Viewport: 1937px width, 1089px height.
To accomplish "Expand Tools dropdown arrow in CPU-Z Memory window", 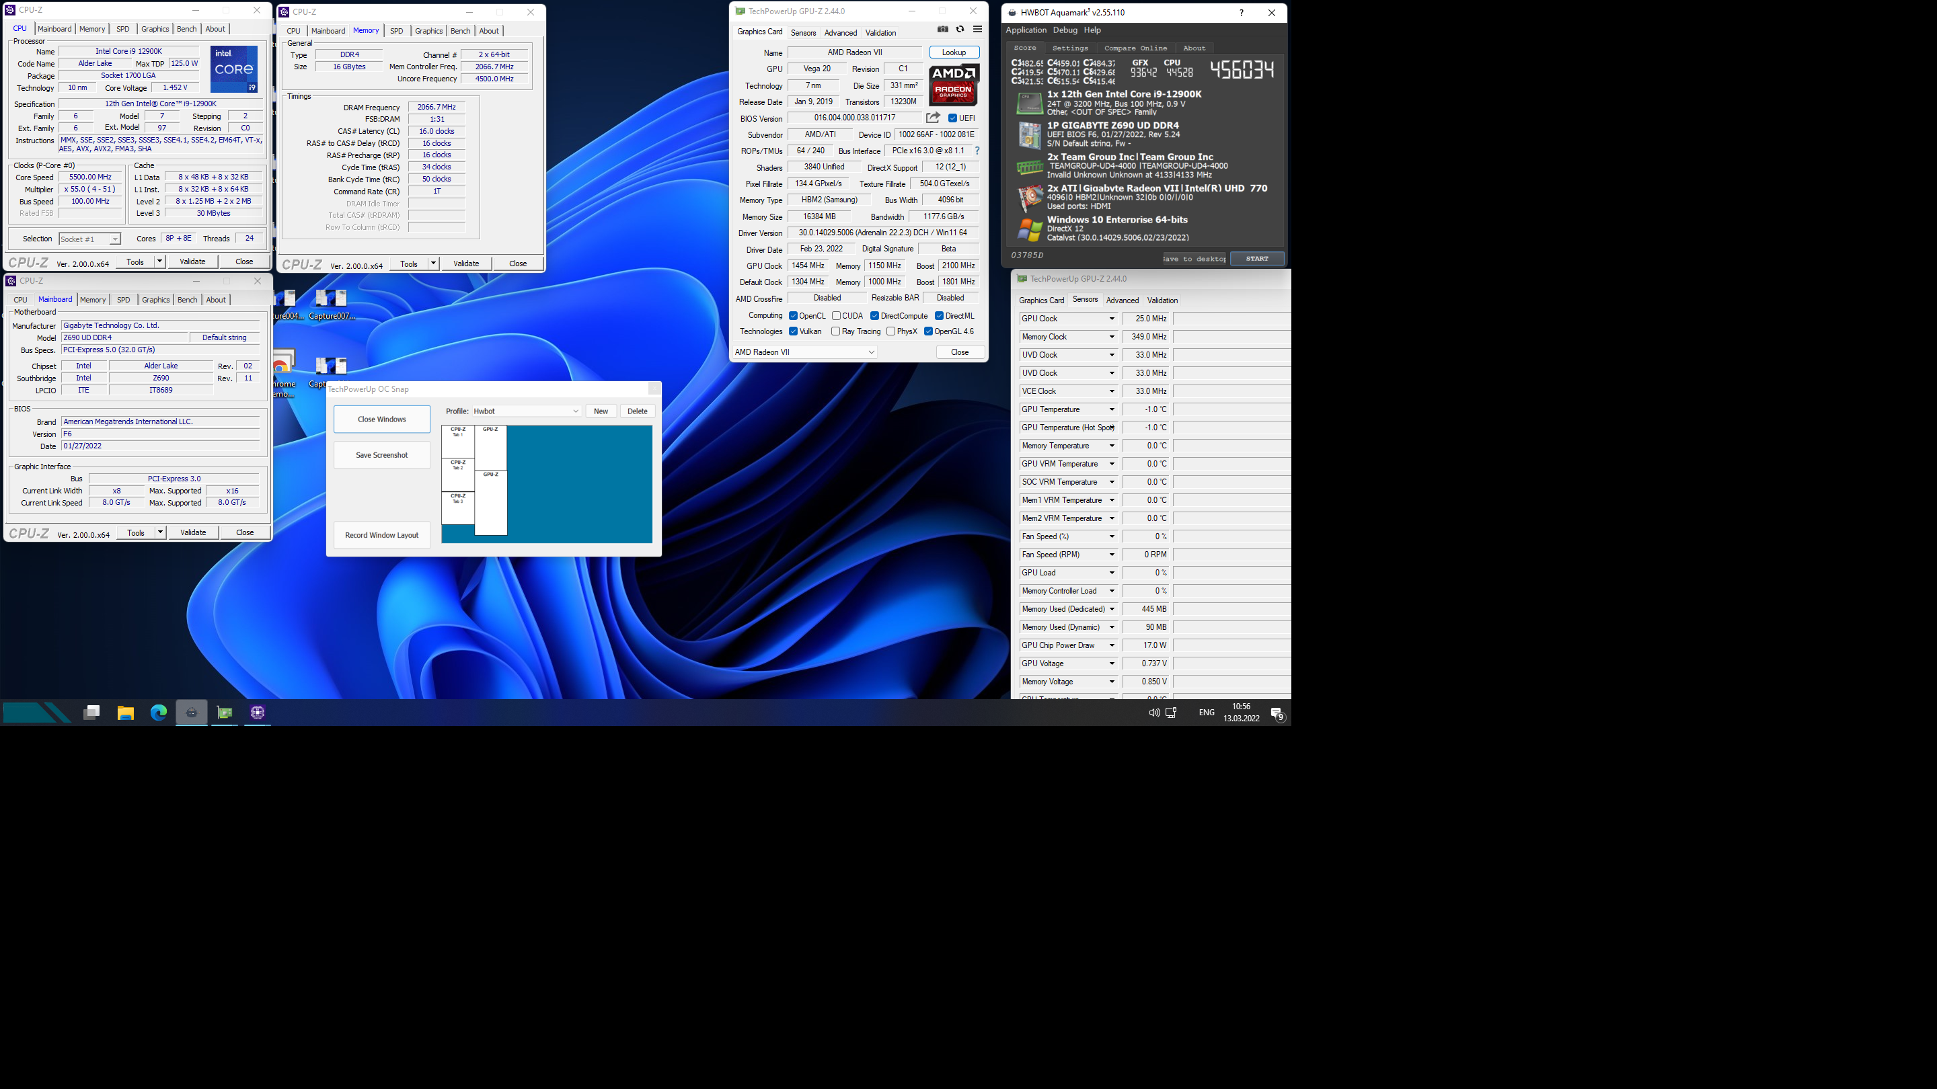I will (x=433, y=263).
